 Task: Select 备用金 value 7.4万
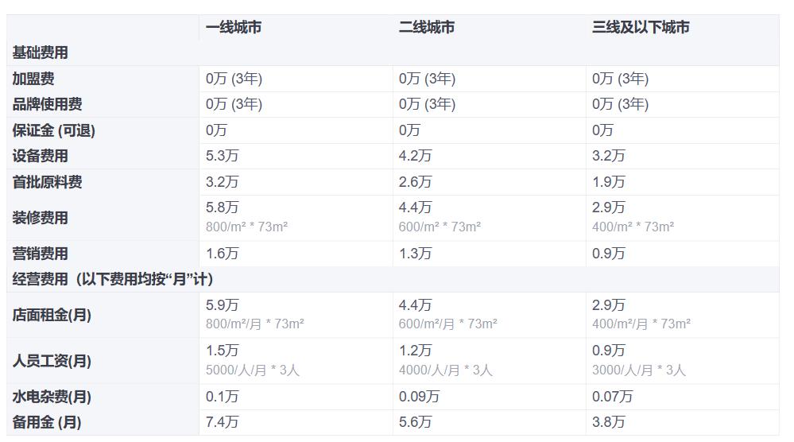[222, 422]
